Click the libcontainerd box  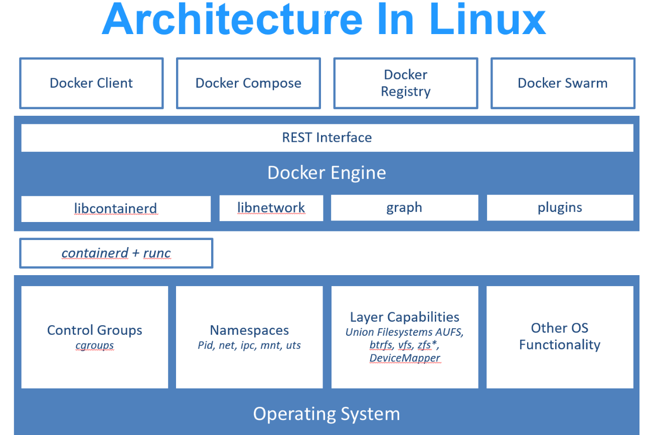[x=115, y=208]
